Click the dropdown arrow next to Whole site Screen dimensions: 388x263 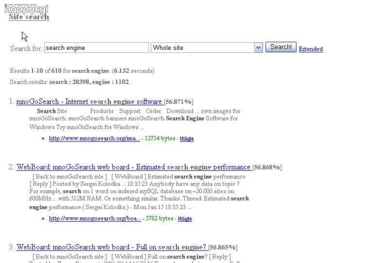tap(258, 47)
